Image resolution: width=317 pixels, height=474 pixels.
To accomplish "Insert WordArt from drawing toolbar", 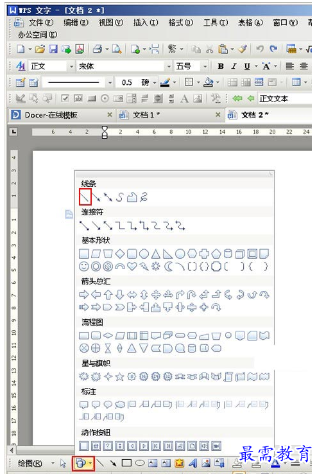I will [x=193, y=463].
